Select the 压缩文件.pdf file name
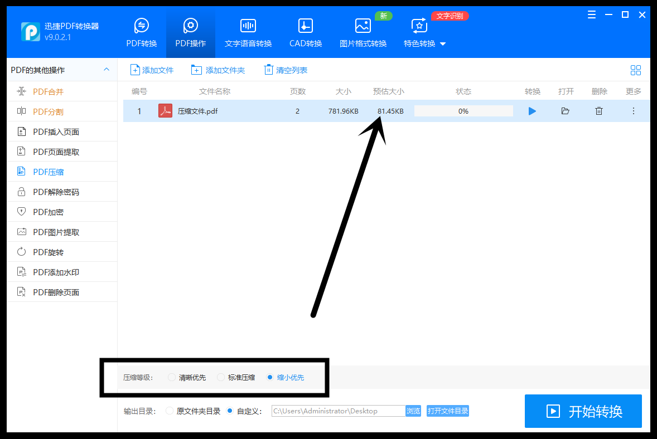Screen dimensions: 657x439 tap(197, 111)
